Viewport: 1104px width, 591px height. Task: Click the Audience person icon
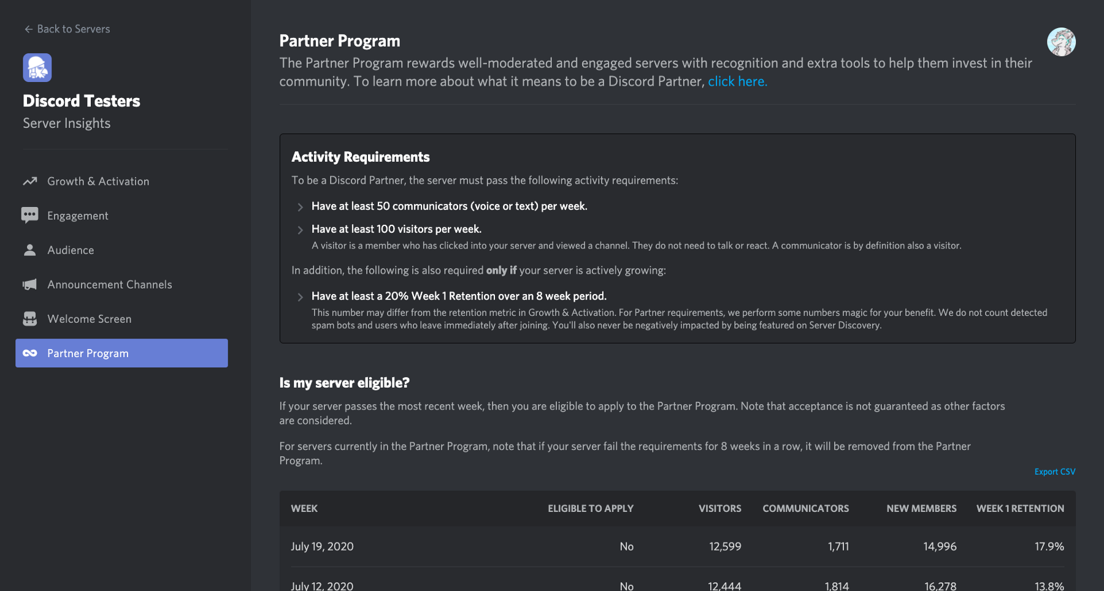(29, 250)
